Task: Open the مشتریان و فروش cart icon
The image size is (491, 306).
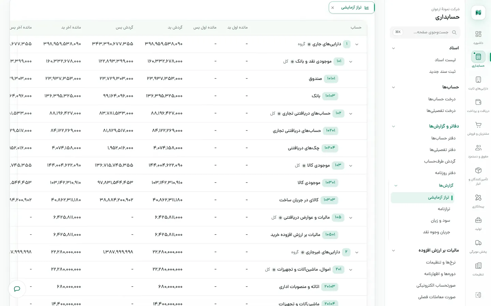Action: tap(478, 125)
